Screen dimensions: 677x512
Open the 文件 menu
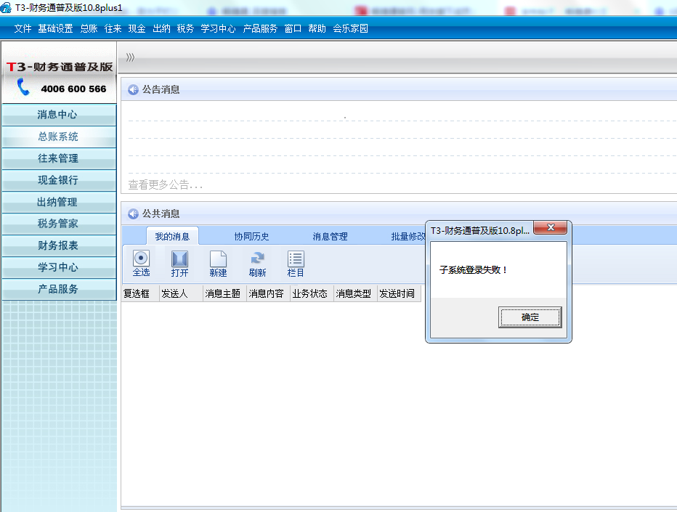[x=23, y=28]
